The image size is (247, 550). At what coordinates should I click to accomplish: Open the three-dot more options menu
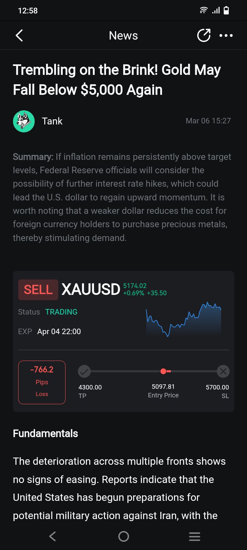pyautogui.click(x=226, y=35)
